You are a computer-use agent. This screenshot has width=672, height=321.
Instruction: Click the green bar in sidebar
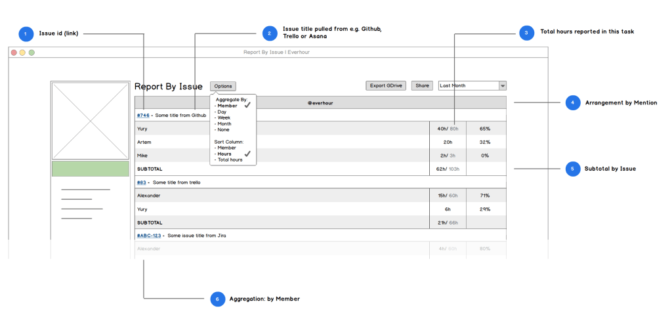(91, 169)
